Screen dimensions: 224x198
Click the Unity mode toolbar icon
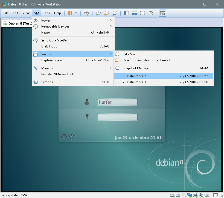(151, 13)
